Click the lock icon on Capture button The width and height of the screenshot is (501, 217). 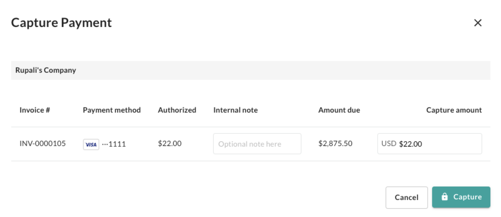444,197
